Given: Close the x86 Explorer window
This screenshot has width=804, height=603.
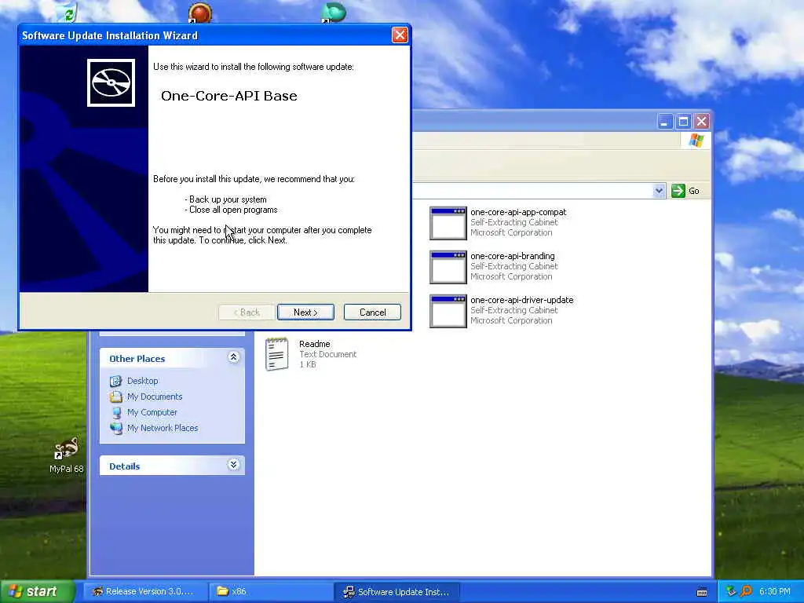Looking at the screenshot, I should [702, 122].
